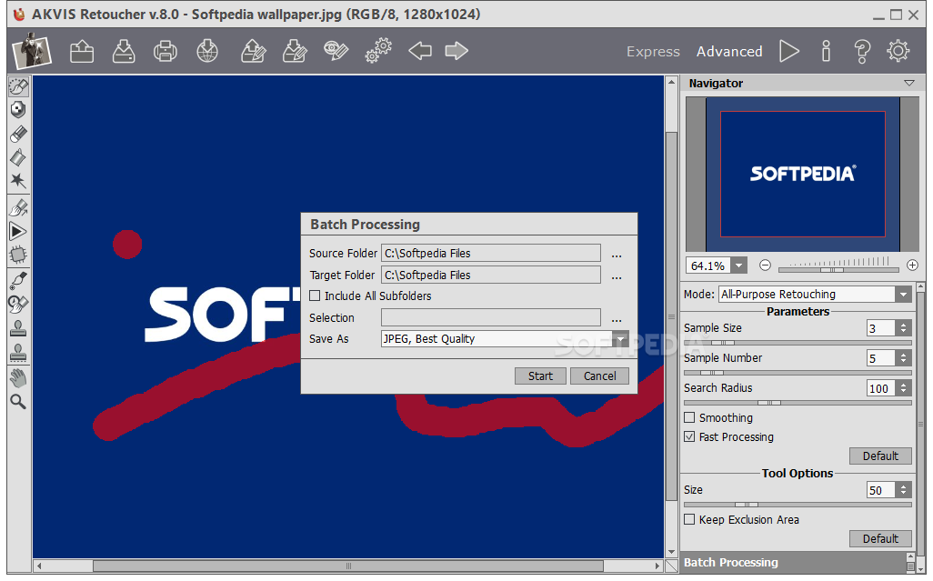The height and width of the screenshot is (581, 933).
Task: Reset Tool Options with Default button
Action: click(880, 539)
